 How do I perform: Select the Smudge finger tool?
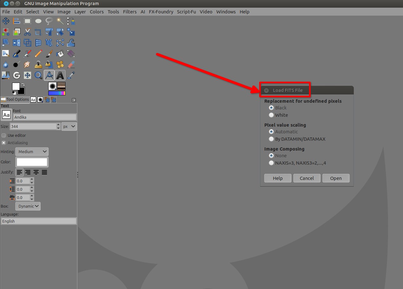(27, 64)
